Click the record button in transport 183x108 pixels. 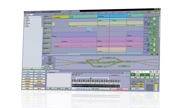coord(155,75)
